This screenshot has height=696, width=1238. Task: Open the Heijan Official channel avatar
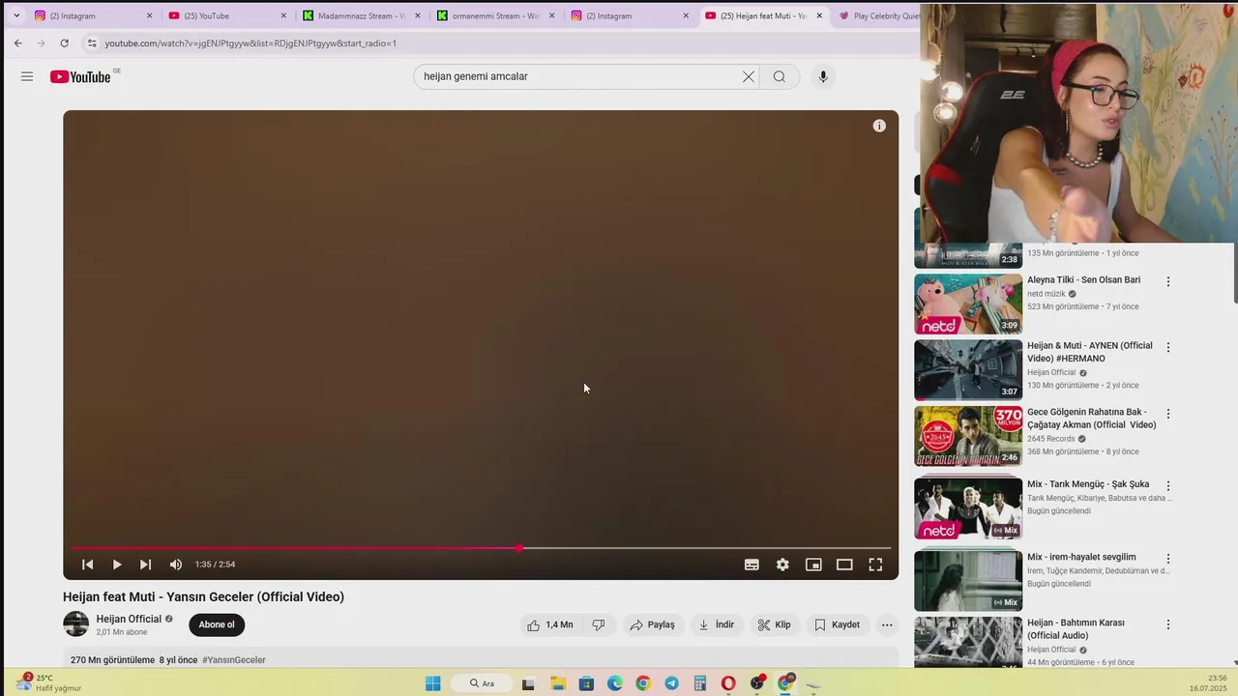(75, 624)
